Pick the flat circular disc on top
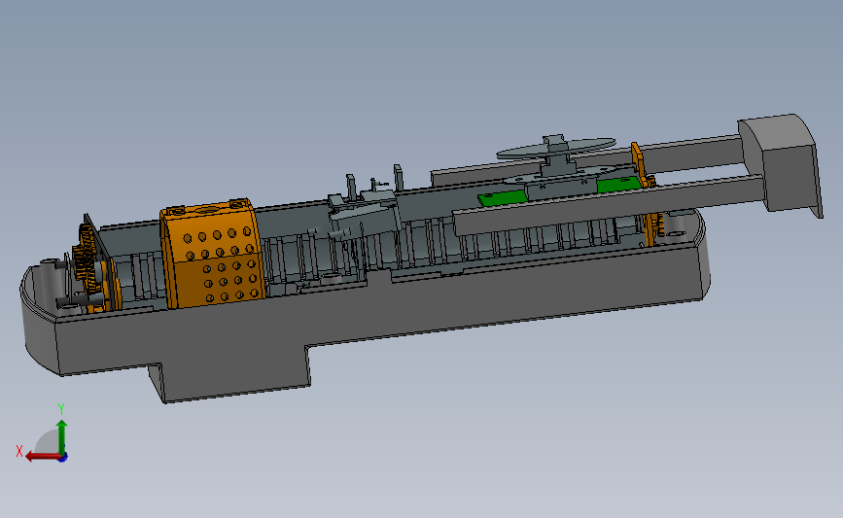 [x=556, y=149]
